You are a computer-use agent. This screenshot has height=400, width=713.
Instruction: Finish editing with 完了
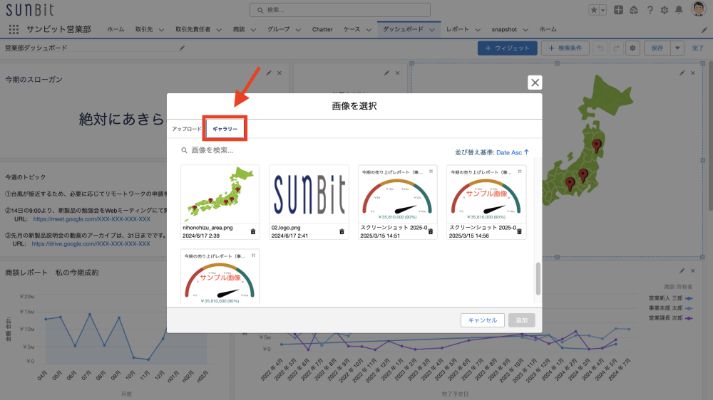click(697, 48)
